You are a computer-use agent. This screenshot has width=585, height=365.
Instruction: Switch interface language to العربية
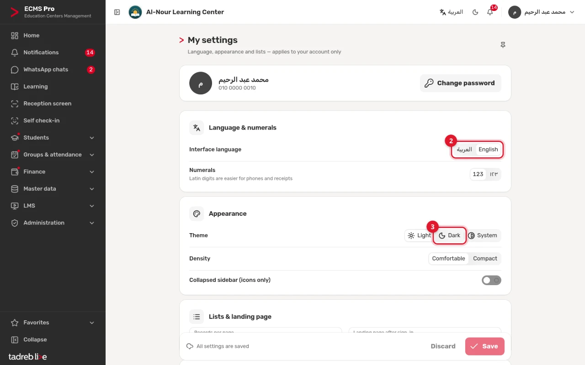click(x=464, y=150)
